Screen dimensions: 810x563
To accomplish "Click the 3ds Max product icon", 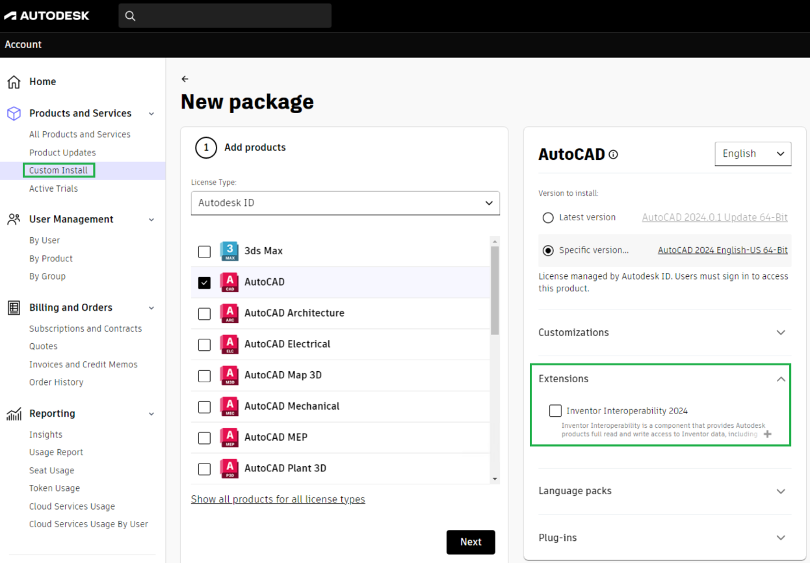I will point(229,251).
